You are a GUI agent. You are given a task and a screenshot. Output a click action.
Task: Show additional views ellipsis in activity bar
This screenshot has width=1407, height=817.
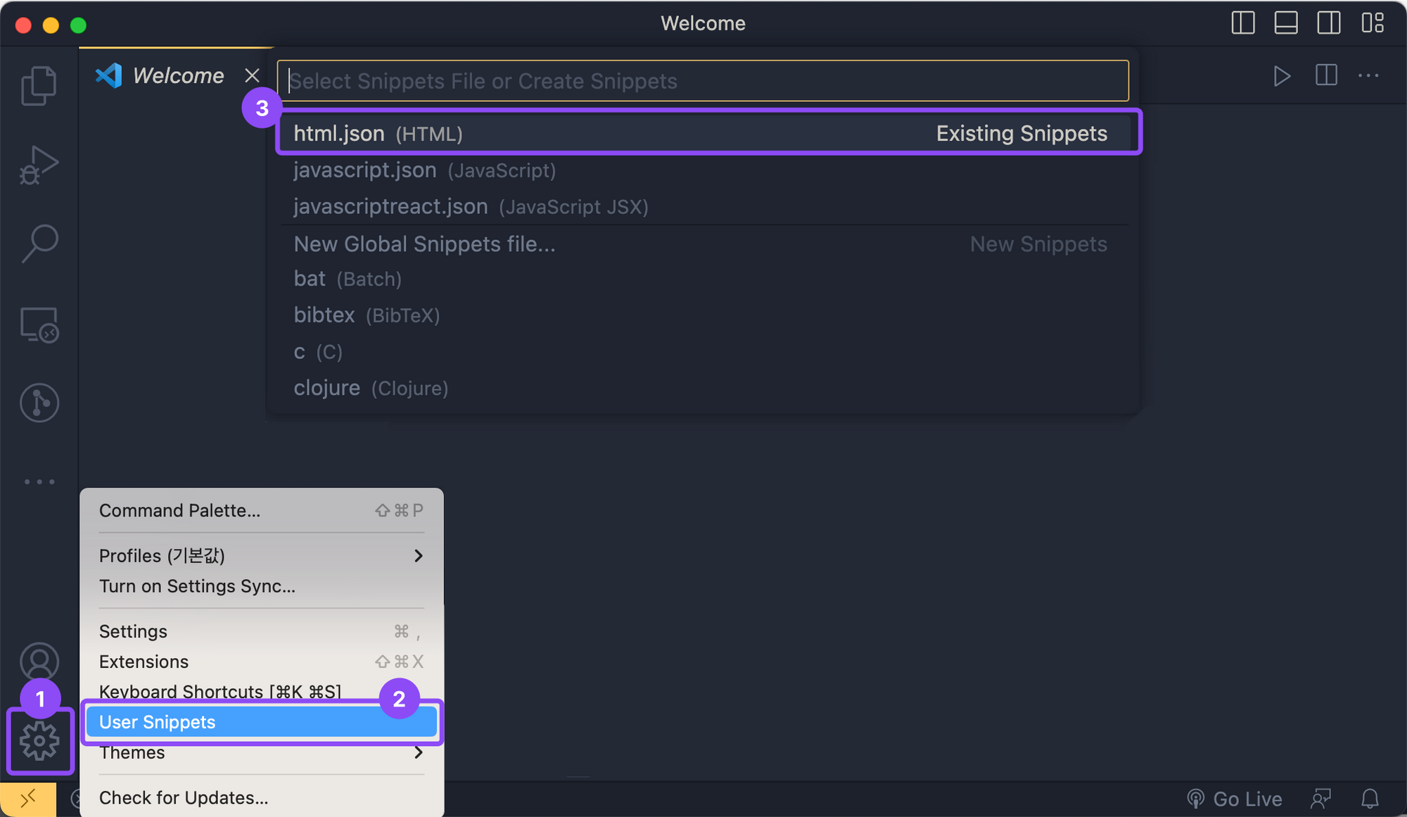point(39,482)
